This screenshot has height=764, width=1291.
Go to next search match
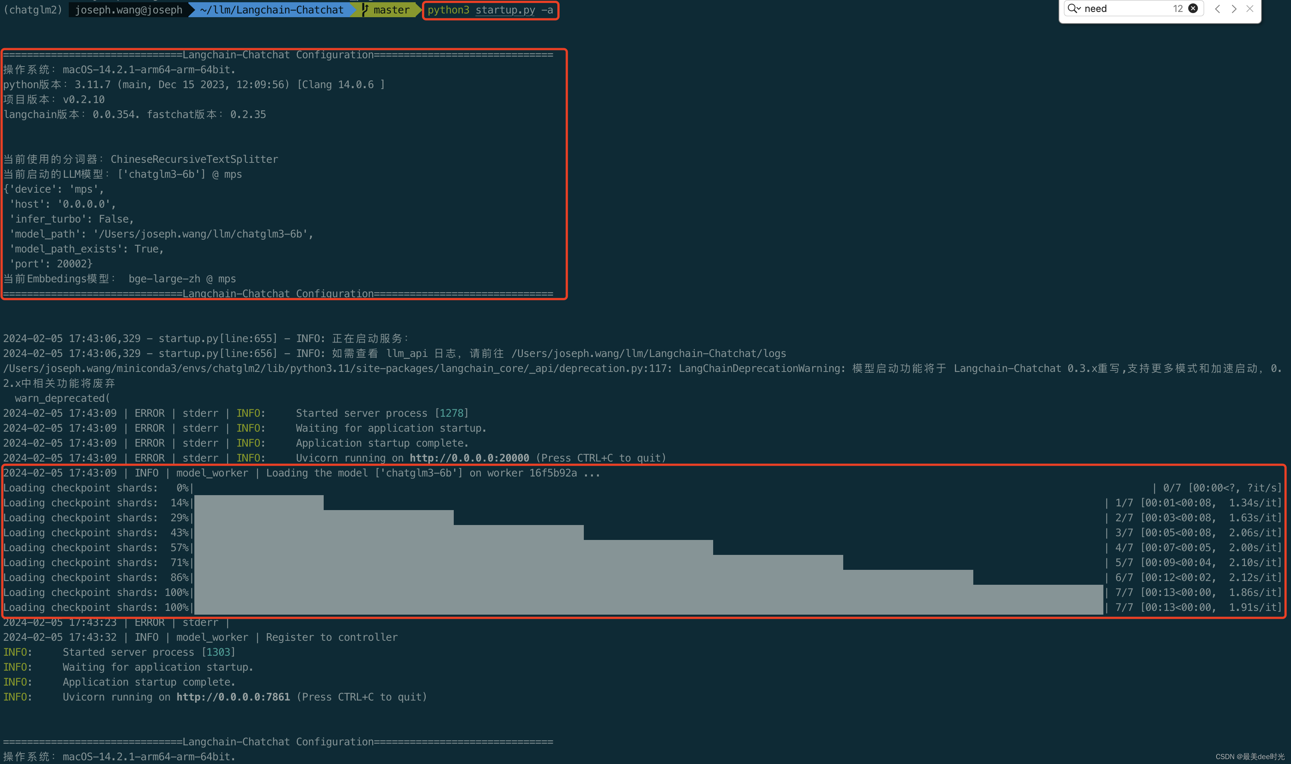pos(1234,9)
